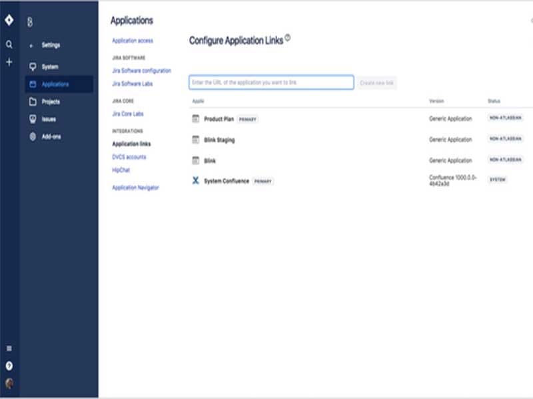Click help icon beside Configure Application Links

[288, 38]
